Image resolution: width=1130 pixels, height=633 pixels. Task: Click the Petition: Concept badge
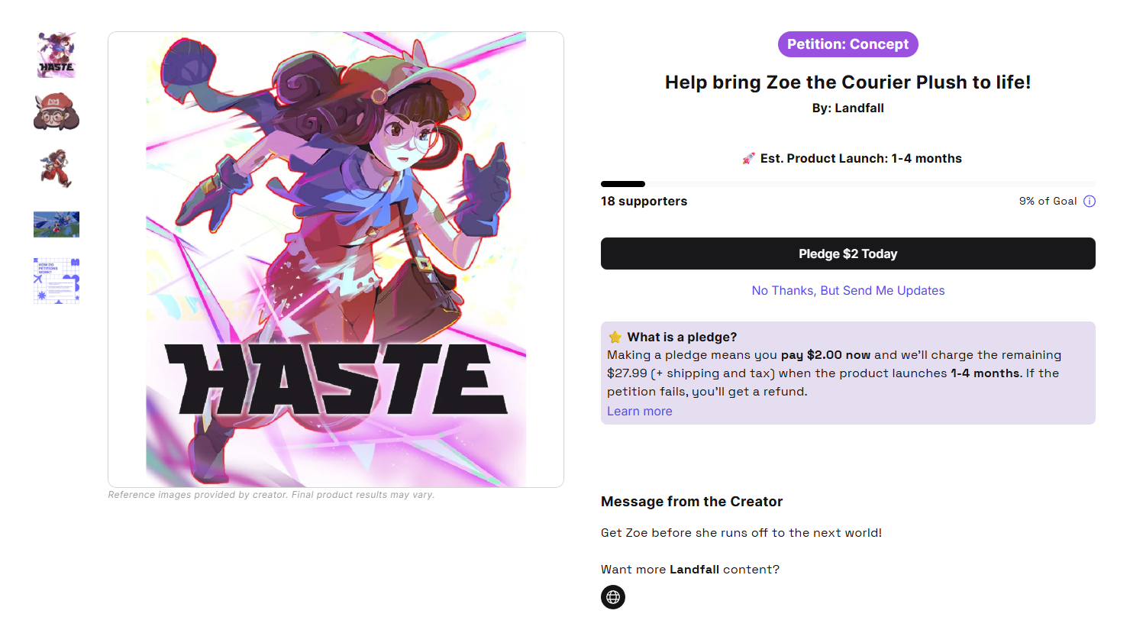(x=847, y=44)
